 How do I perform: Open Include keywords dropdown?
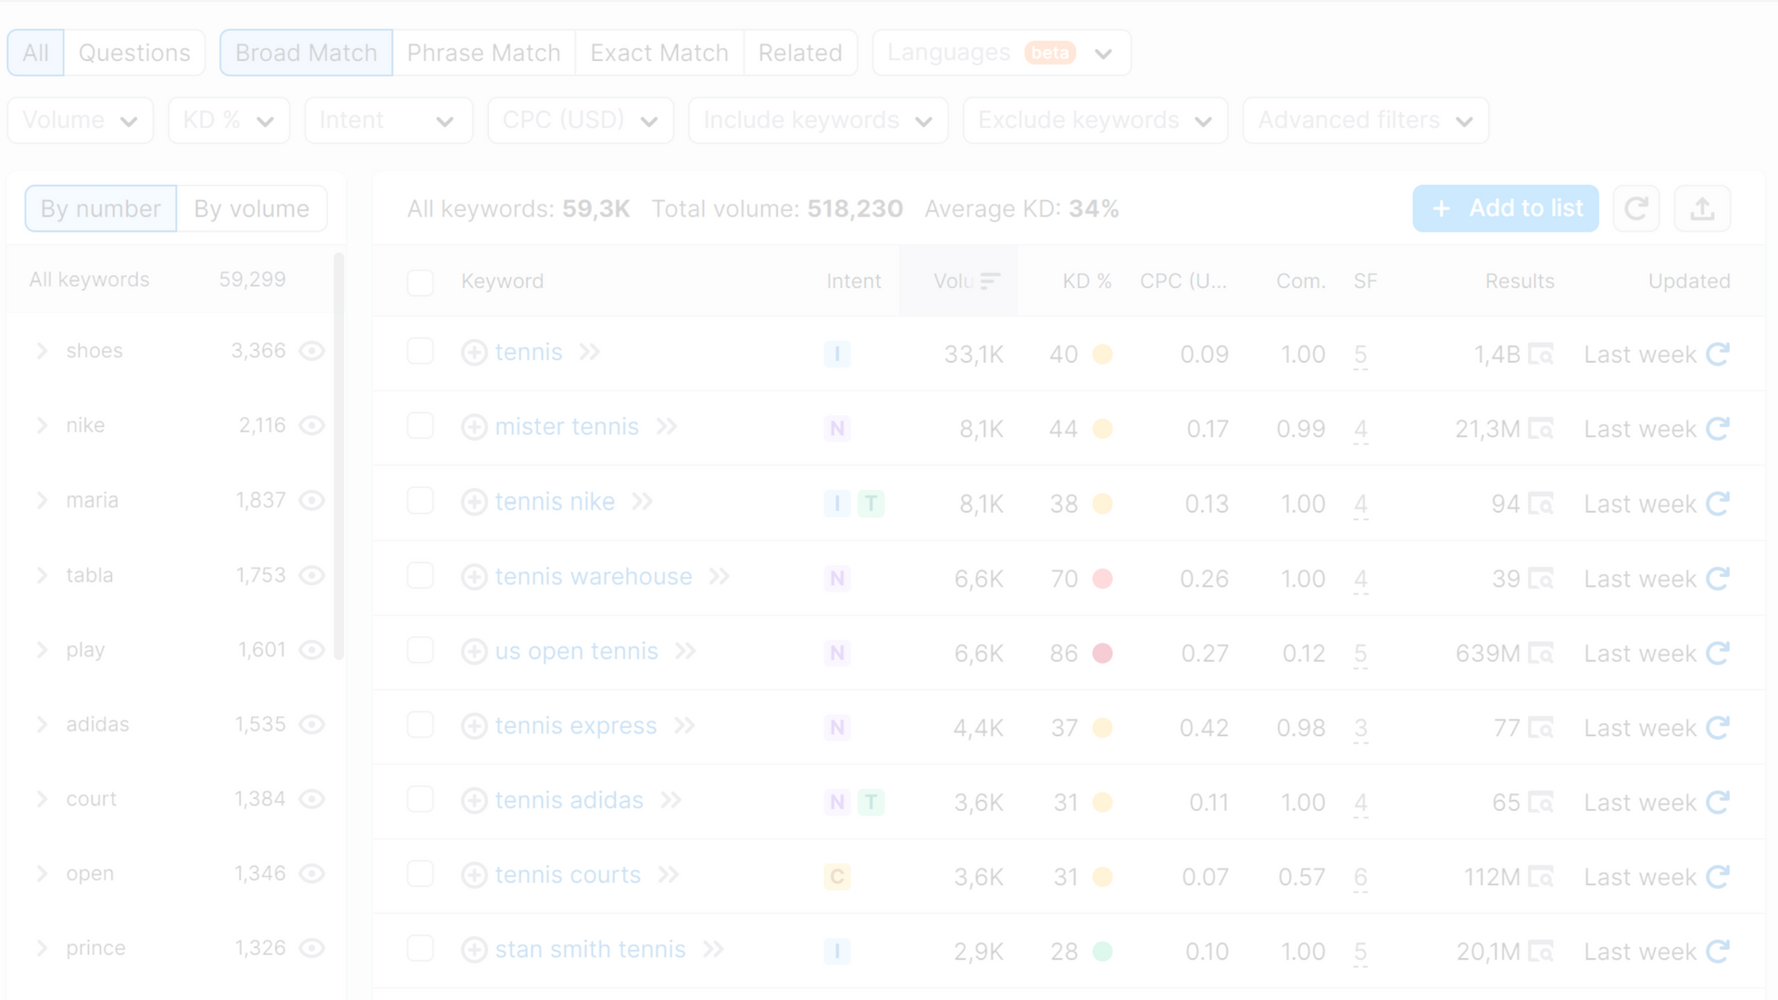pyautogui.click(x=819, y=120)
